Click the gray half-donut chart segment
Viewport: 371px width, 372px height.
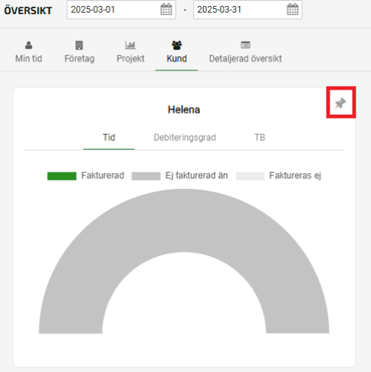pyautogui.click(x=184, y=220)
